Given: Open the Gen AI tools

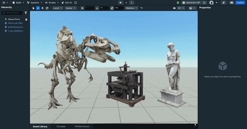Looking at the screenshot, I should coord(67,3).
